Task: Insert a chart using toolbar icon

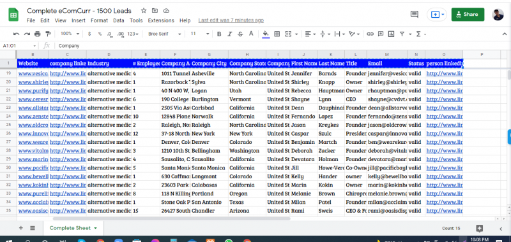Action: point(391,34)
